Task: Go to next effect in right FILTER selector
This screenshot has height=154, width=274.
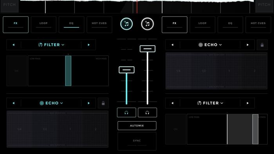Action: [248, 103]
